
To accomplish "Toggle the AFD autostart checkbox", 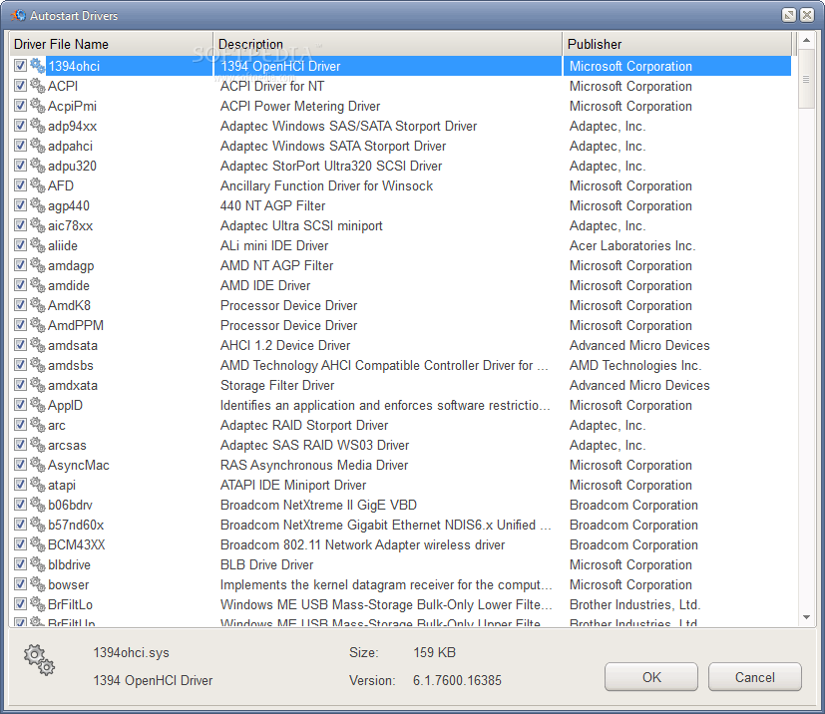I will 20,185.
